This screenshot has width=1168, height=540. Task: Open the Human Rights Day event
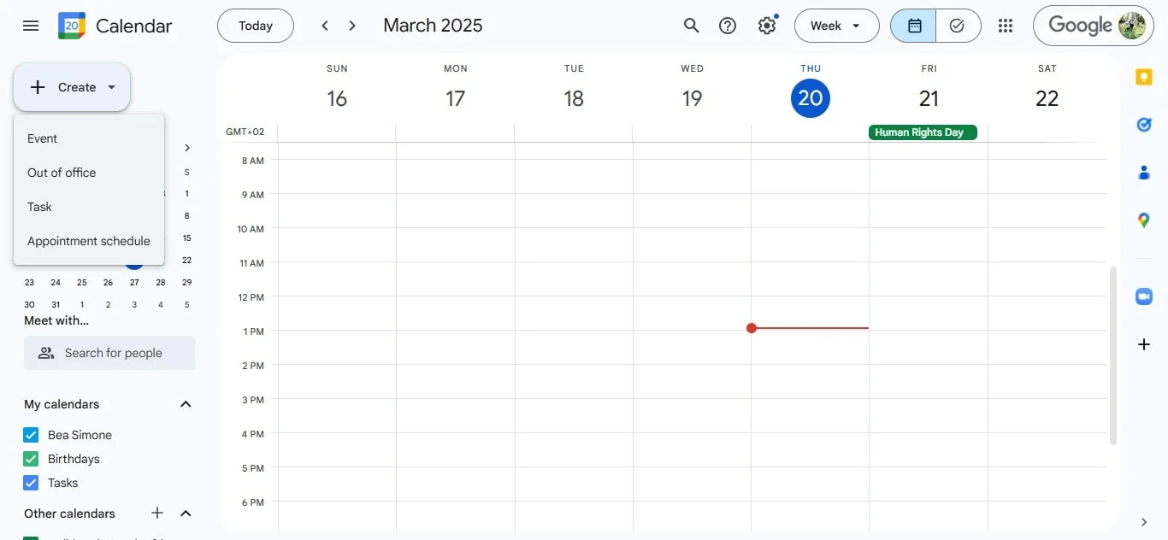(922, 132)
